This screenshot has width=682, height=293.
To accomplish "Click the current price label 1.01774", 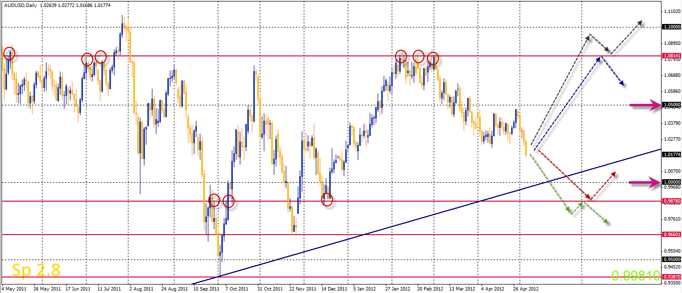I will [671, 155].
